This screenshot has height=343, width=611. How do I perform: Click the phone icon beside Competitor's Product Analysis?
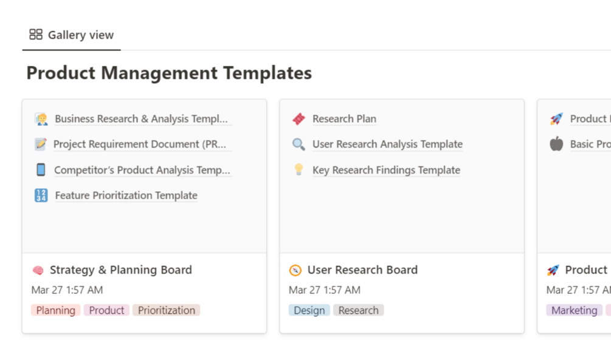click(x=41, y=170)
